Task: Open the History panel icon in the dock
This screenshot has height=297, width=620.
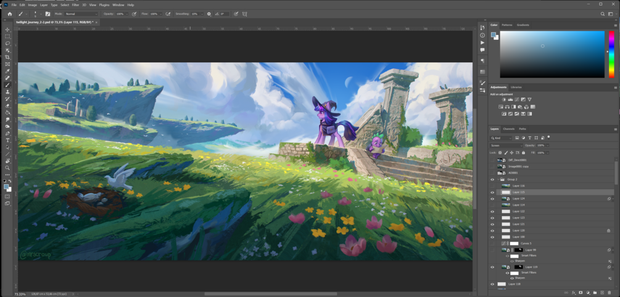Action: click(x=482, y=28)
